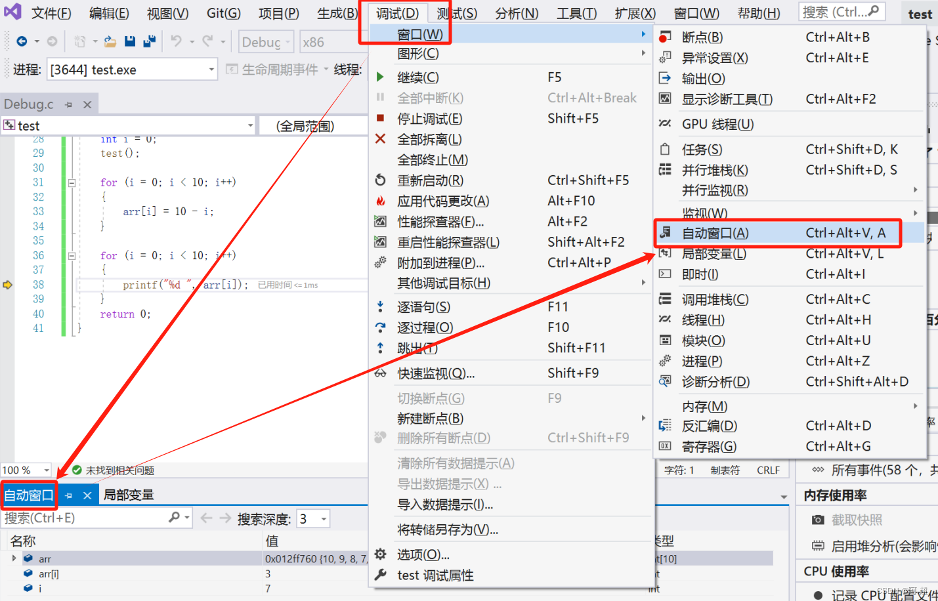
Task: Click the save all icon
Action: click(150, 41)
